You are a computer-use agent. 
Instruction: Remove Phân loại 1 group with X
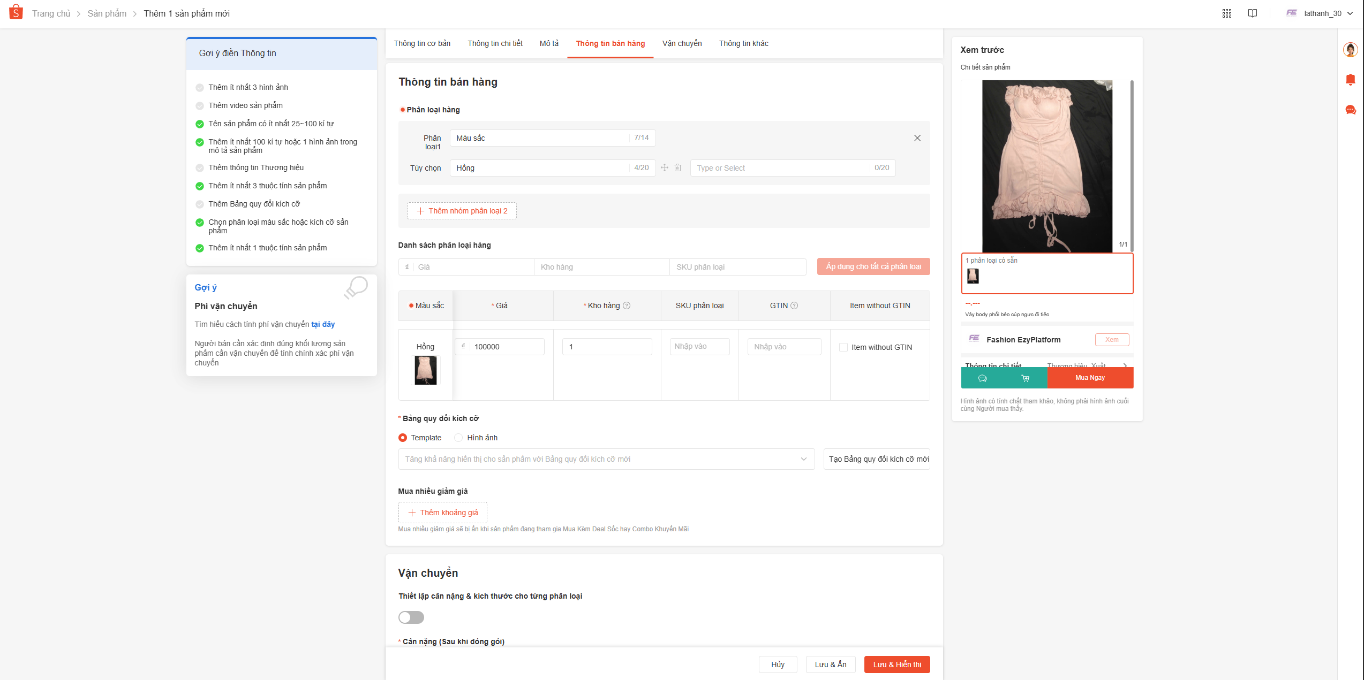click(917, 138)
